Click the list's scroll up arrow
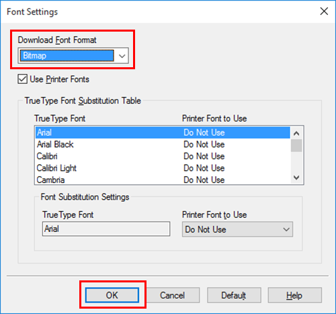Viewport: 336px width, 314px height. [x=296, y=133]
